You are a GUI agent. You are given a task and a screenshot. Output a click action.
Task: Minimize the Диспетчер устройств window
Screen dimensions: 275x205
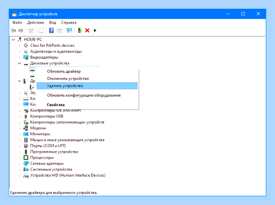click(228, 14)
